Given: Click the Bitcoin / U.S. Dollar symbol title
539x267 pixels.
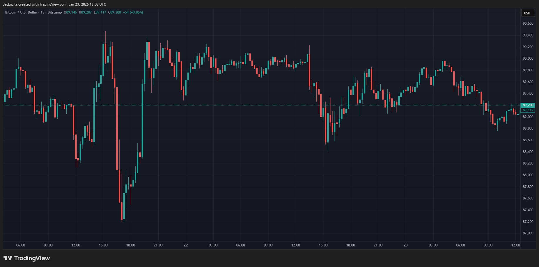Looking at the screenshot, I should coord(21,12).
